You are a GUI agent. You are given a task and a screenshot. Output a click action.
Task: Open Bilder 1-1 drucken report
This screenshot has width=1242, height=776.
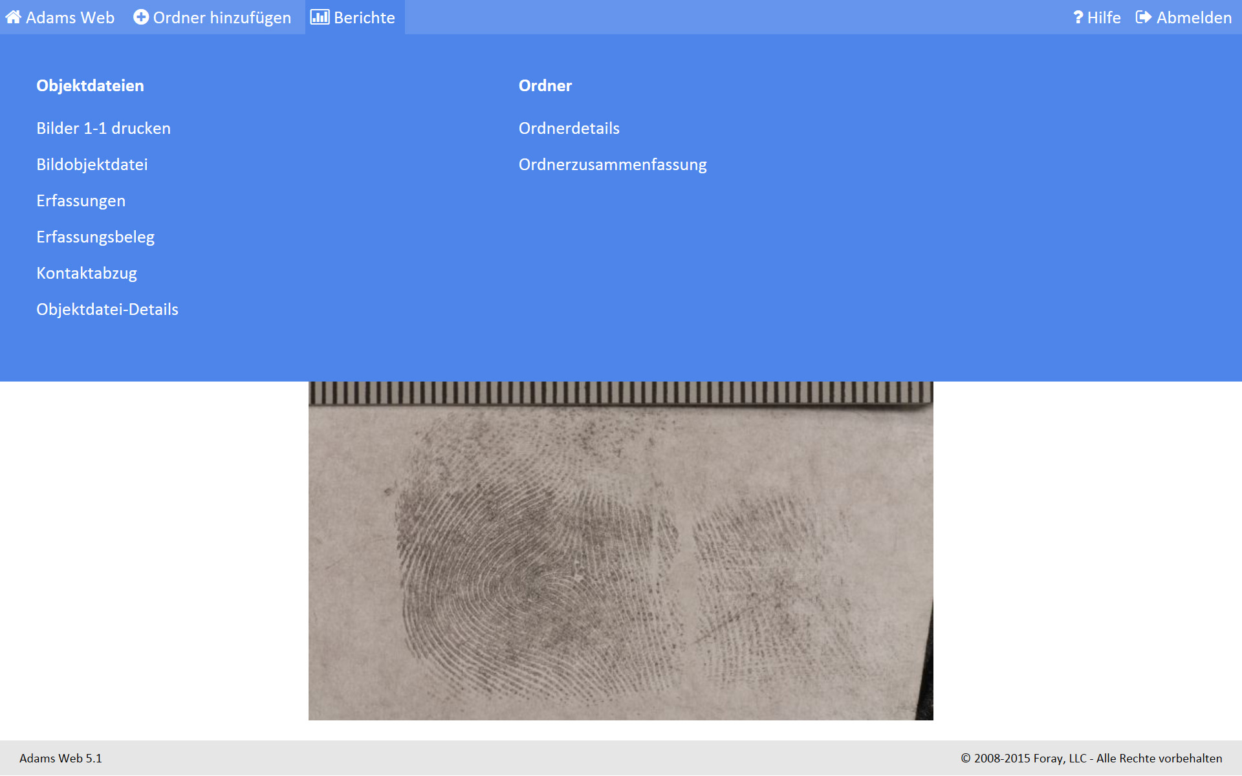(103, 128)
